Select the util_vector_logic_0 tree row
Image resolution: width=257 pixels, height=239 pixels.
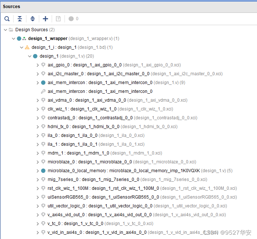pyautogui.click(x=137, y=206)
